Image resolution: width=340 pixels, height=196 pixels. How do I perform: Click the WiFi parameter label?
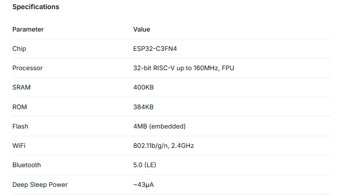pos(19,145)
